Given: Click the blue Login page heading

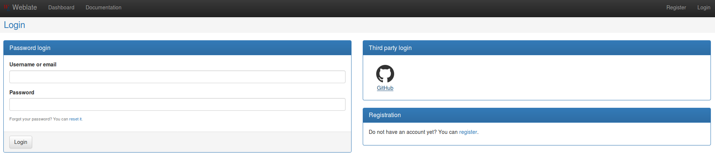Looking at the screenshot, I should pos(15,25).
